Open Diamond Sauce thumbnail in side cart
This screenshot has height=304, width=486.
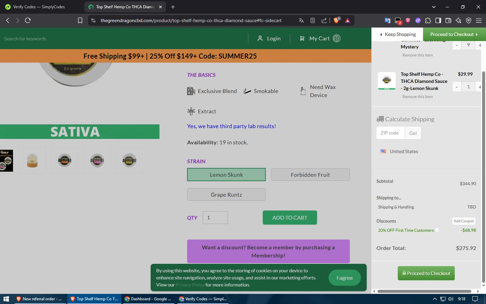[x=387, y=81]
